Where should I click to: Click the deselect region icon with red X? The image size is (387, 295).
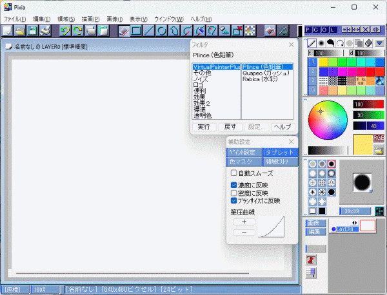[x=237, y=31]
